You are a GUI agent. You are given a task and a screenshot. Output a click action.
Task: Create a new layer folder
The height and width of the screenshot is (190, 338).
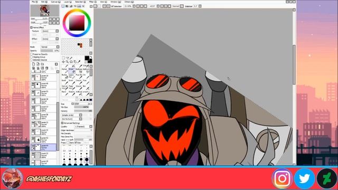(42, 64)
